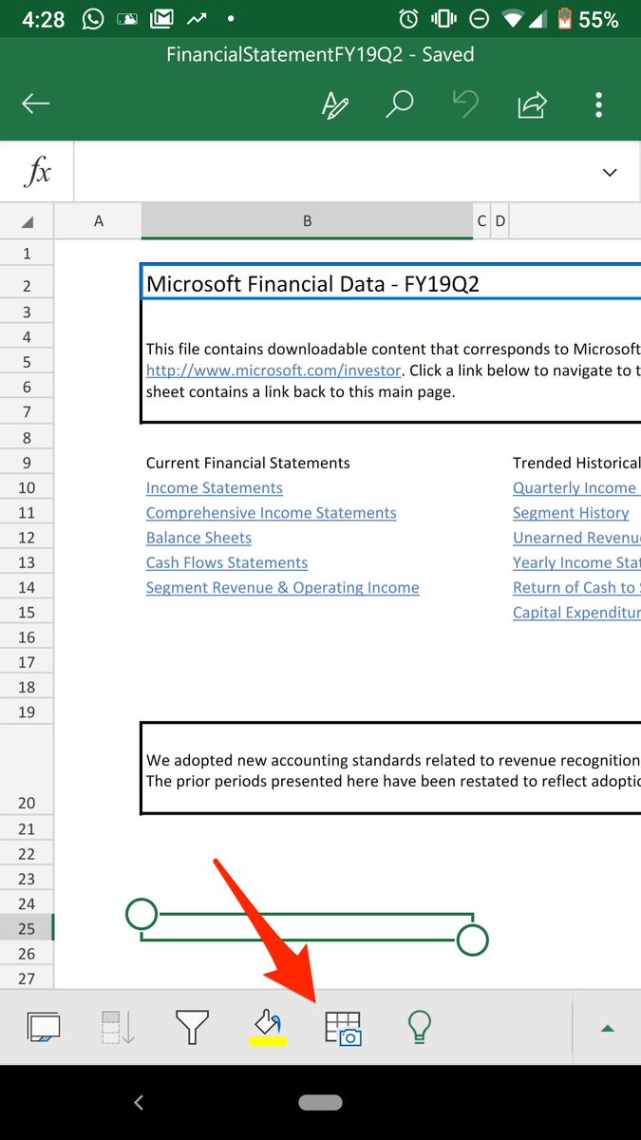Select column D header
This screenshot has height=1140, width=641.
pos(500,221)
